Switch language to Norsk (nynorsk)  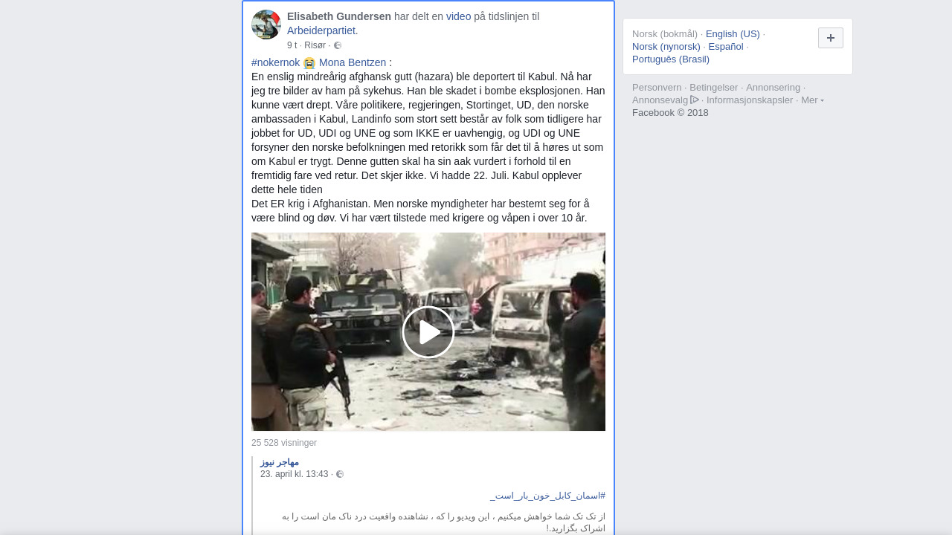coord(666,46)
